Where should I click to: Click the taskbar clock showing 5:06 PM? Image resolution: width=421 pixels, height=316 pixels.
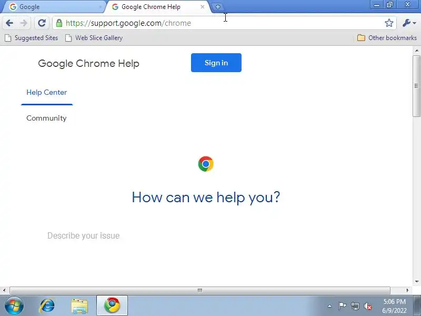[x=394, y=306]
